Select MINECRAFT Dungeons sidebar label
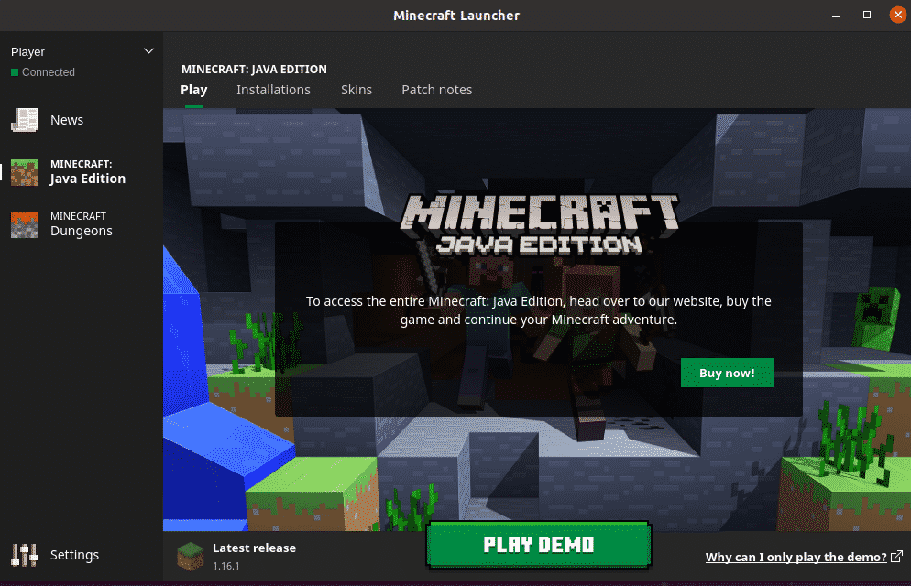Screen dimensions: 911x586 click(x=82, y=224)
